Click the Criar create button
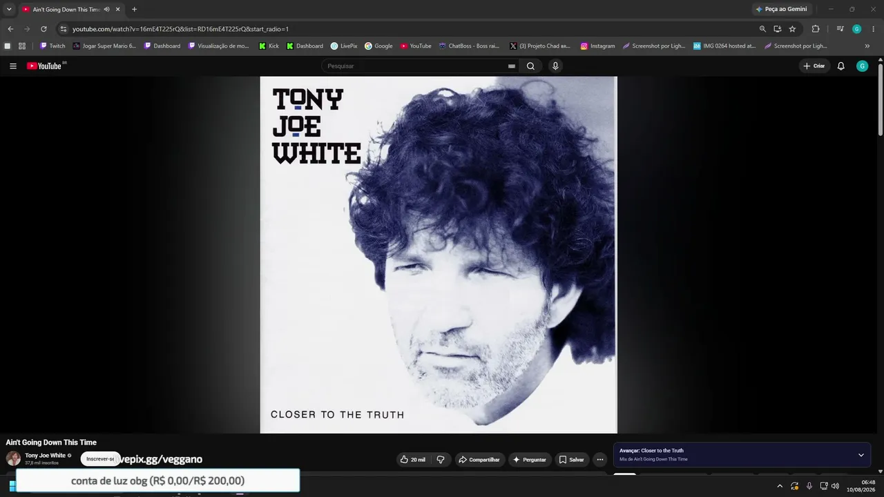Viewport: 884px width, 497px height. coord(814,66)
